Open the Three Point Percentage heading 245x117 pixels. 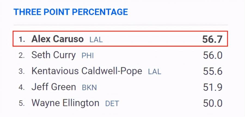(71, 12)
